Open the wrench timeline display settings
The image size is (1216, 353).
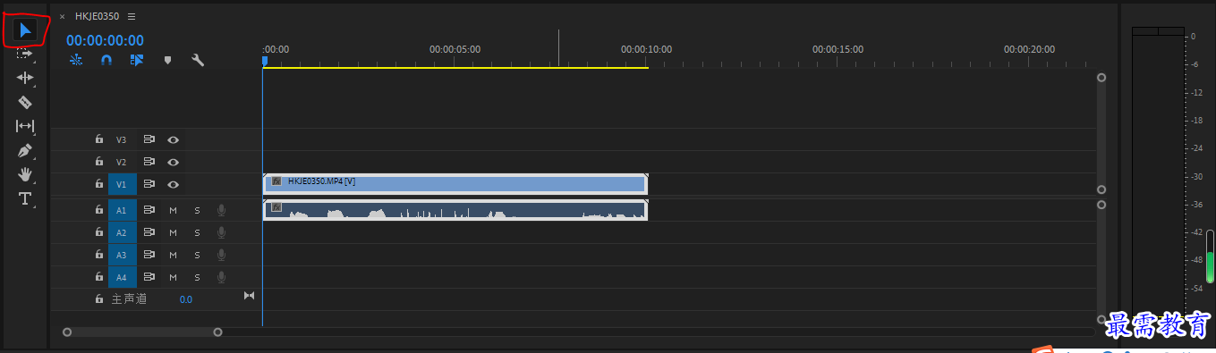point(198,60)
